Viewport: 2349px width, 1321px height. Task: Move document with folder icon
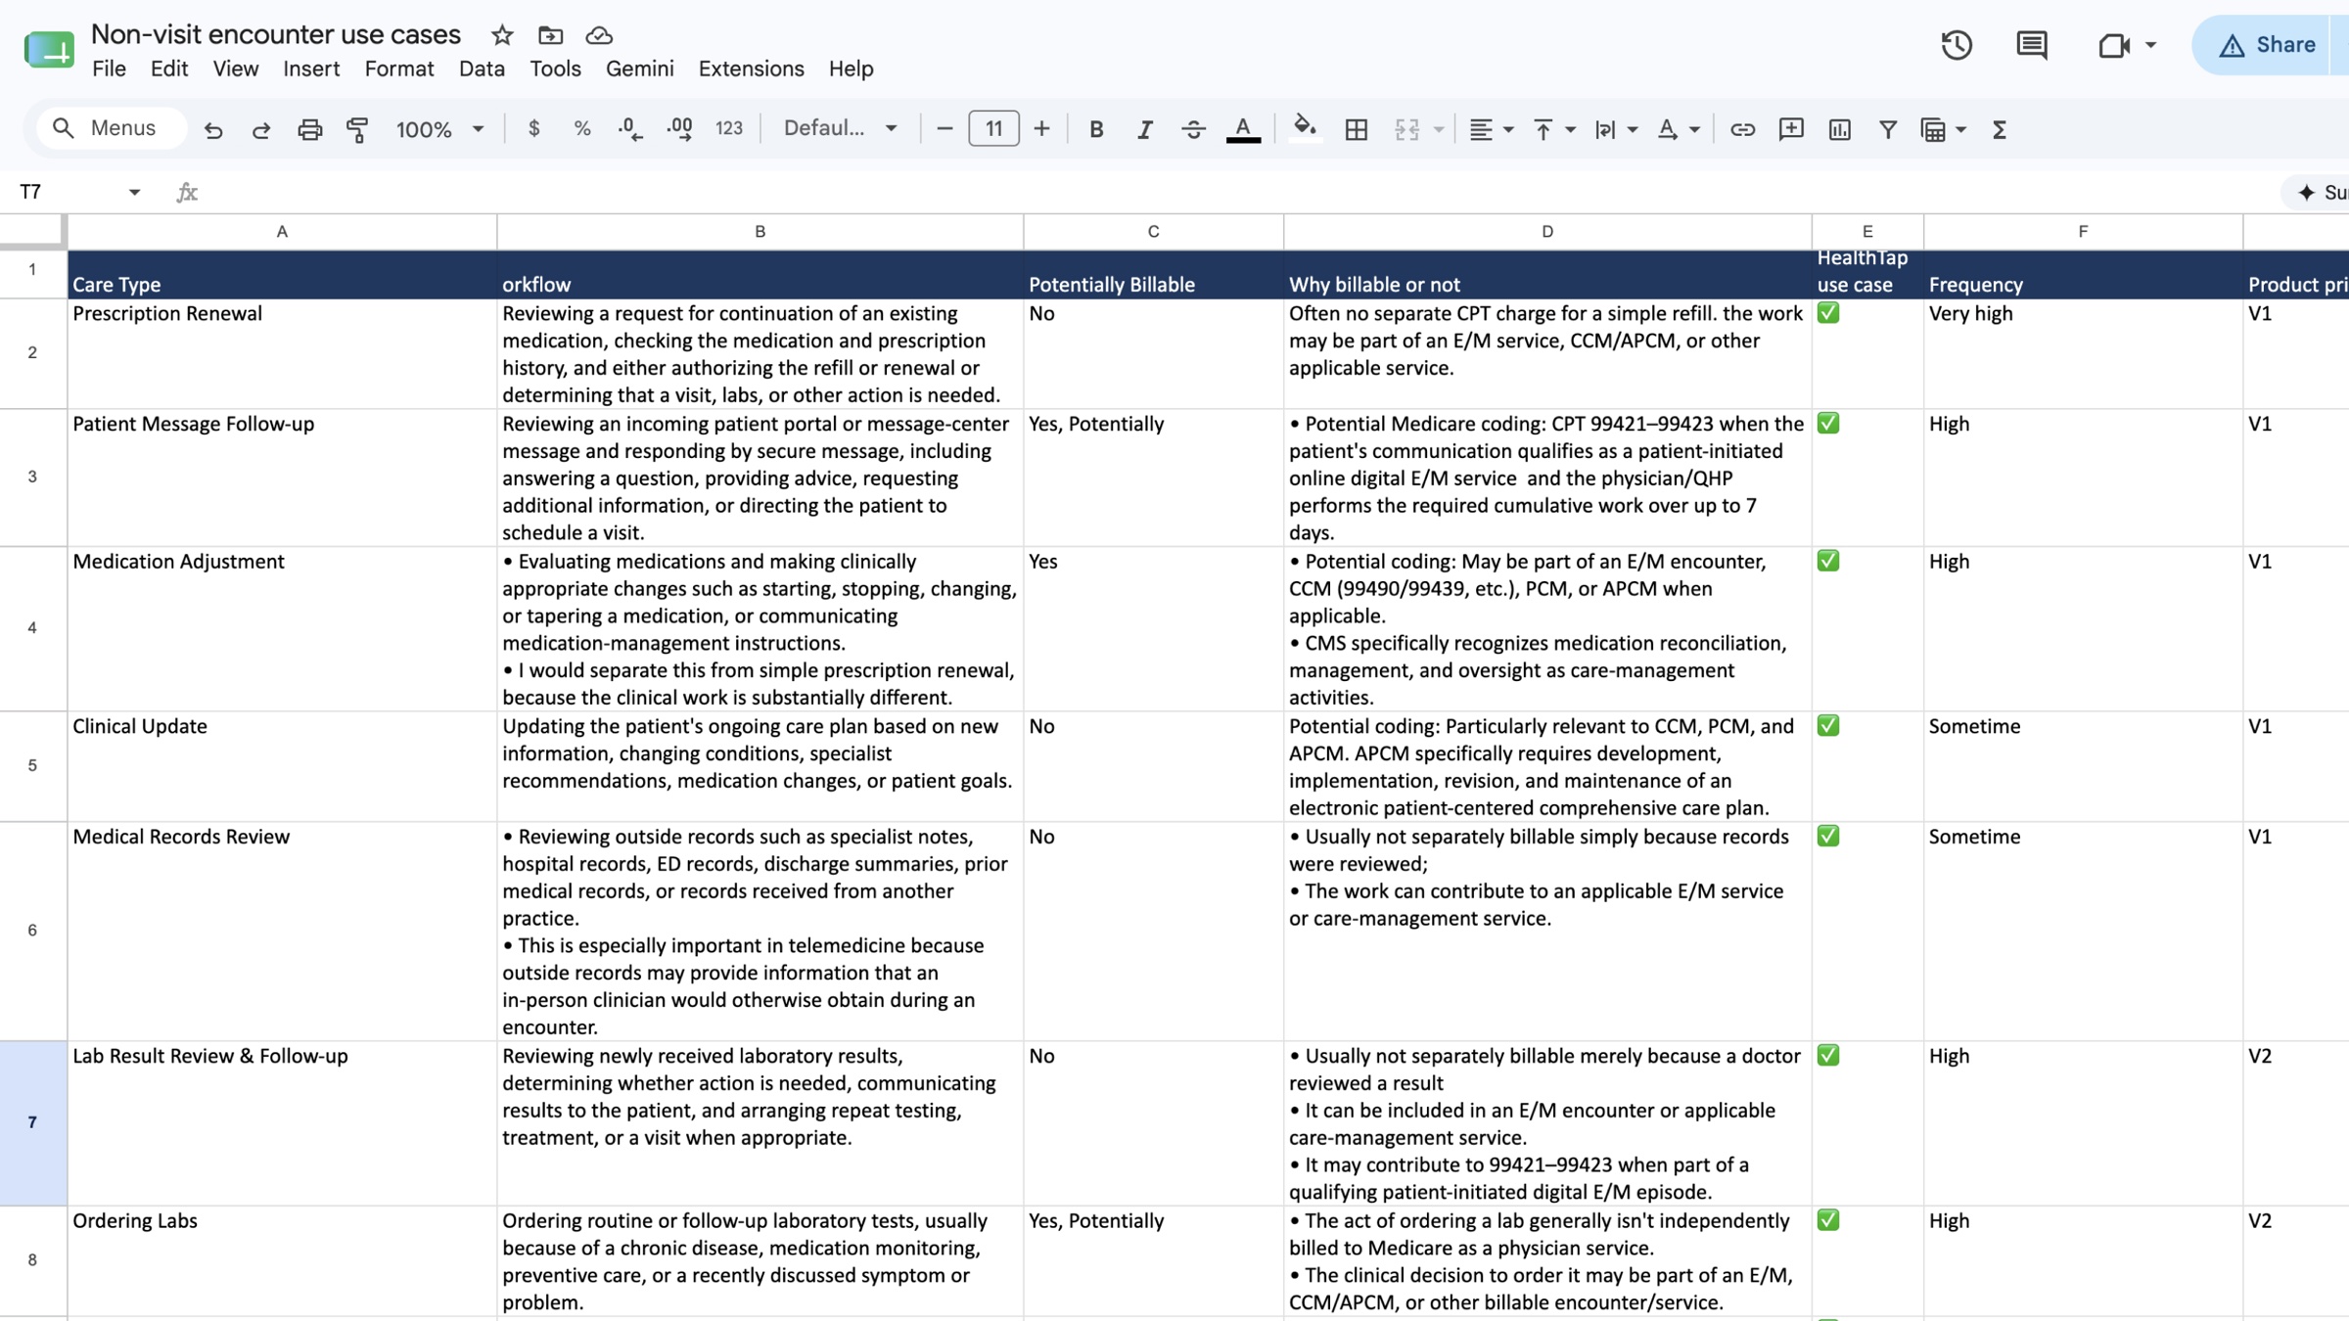click(x=551, y=35)
